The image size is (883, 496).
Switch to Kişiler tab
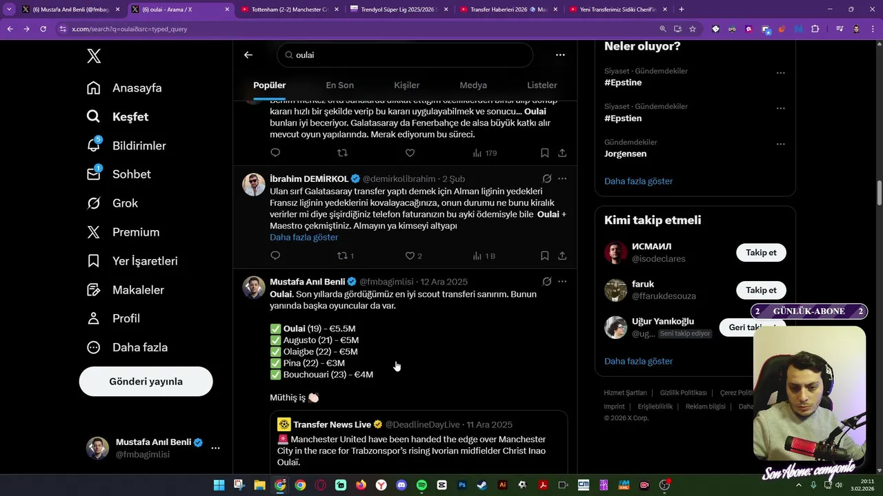point(406,85)
